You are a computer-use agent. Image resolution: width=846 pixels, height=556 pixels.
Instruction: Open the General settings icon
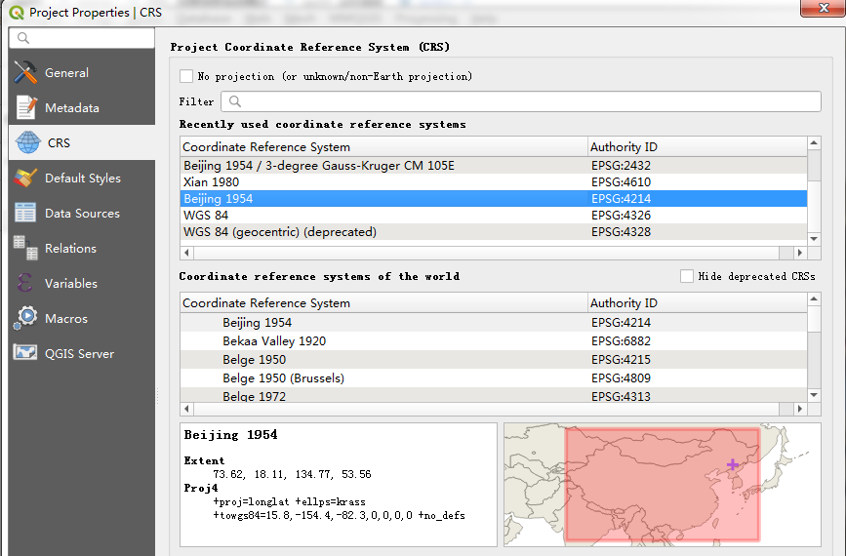(x=25, y=72)
